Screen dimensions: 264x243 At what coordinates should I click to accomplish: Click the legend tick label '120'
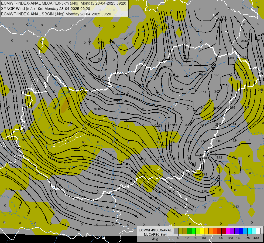230,238
